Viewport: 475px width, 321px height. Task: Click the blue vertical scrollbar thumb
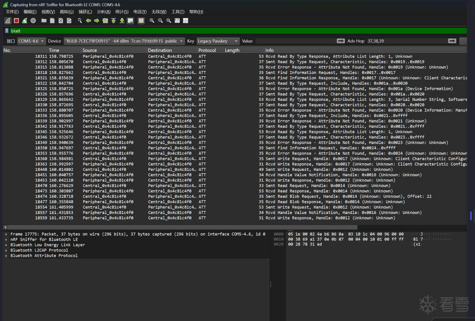pyautogui.click(x=471, y=216)
